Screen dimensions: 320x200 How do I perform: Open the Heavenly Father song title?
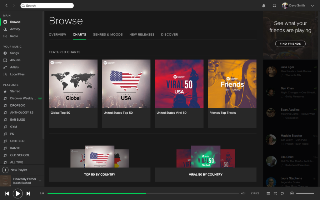coord(25,179)
